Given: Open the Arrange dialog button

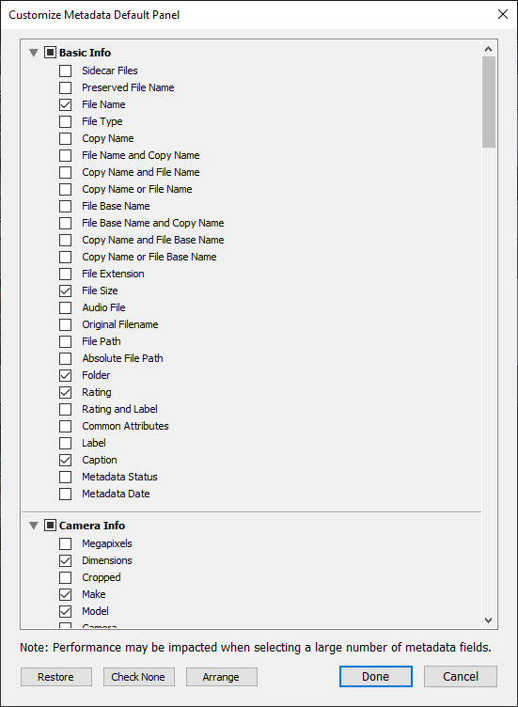Looking at the screenshot, I should tap(221, 677).
